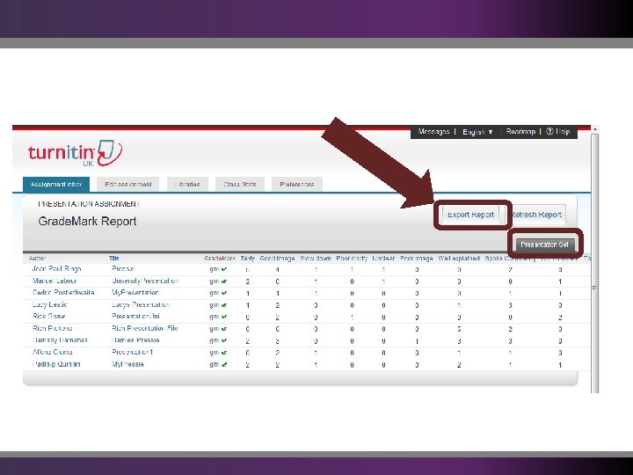The image size is (633, 475).
Task: Open the PresentationUni title
Action: pos(135,317)
